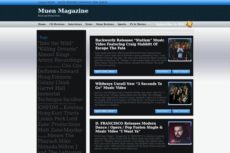This screenshot has height=153, width=230.
Task: Select the "Into the Wild" tag
Action: point(56,43)
